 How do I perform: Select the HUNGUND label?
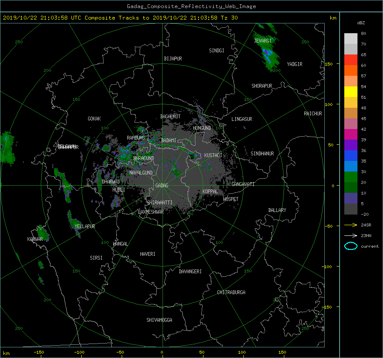pyautogui.click(x=202, y=128)
